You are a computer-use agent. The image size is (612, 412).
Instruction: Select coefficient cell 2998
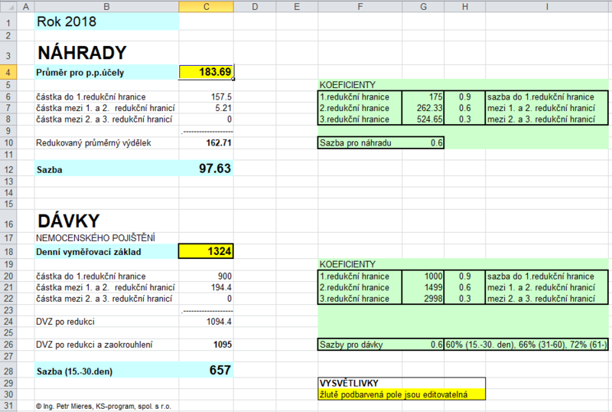coord(423,299)
